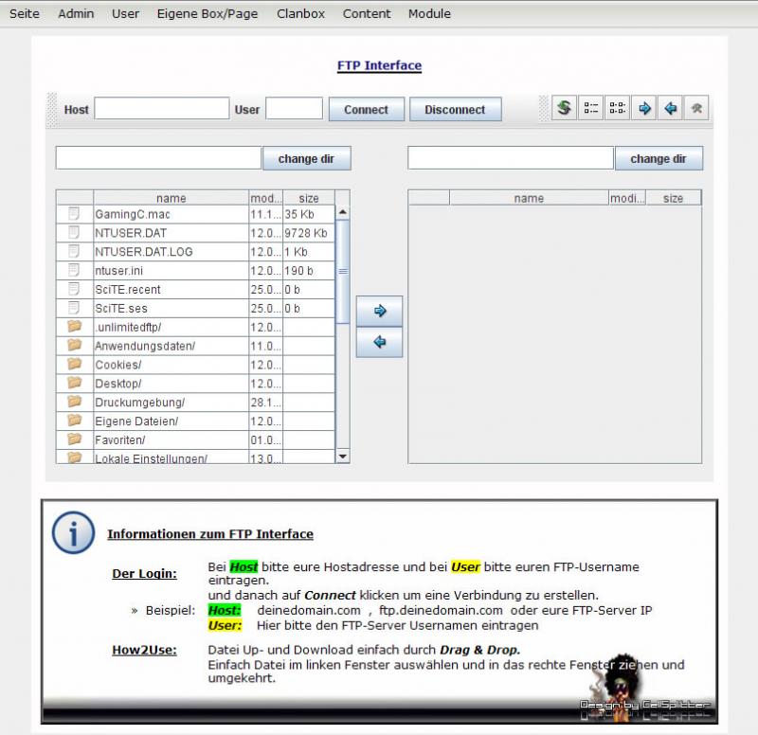Click the left file list scroll-down arrow
This screenshot has height=735, width=758.
pos(342,457)
